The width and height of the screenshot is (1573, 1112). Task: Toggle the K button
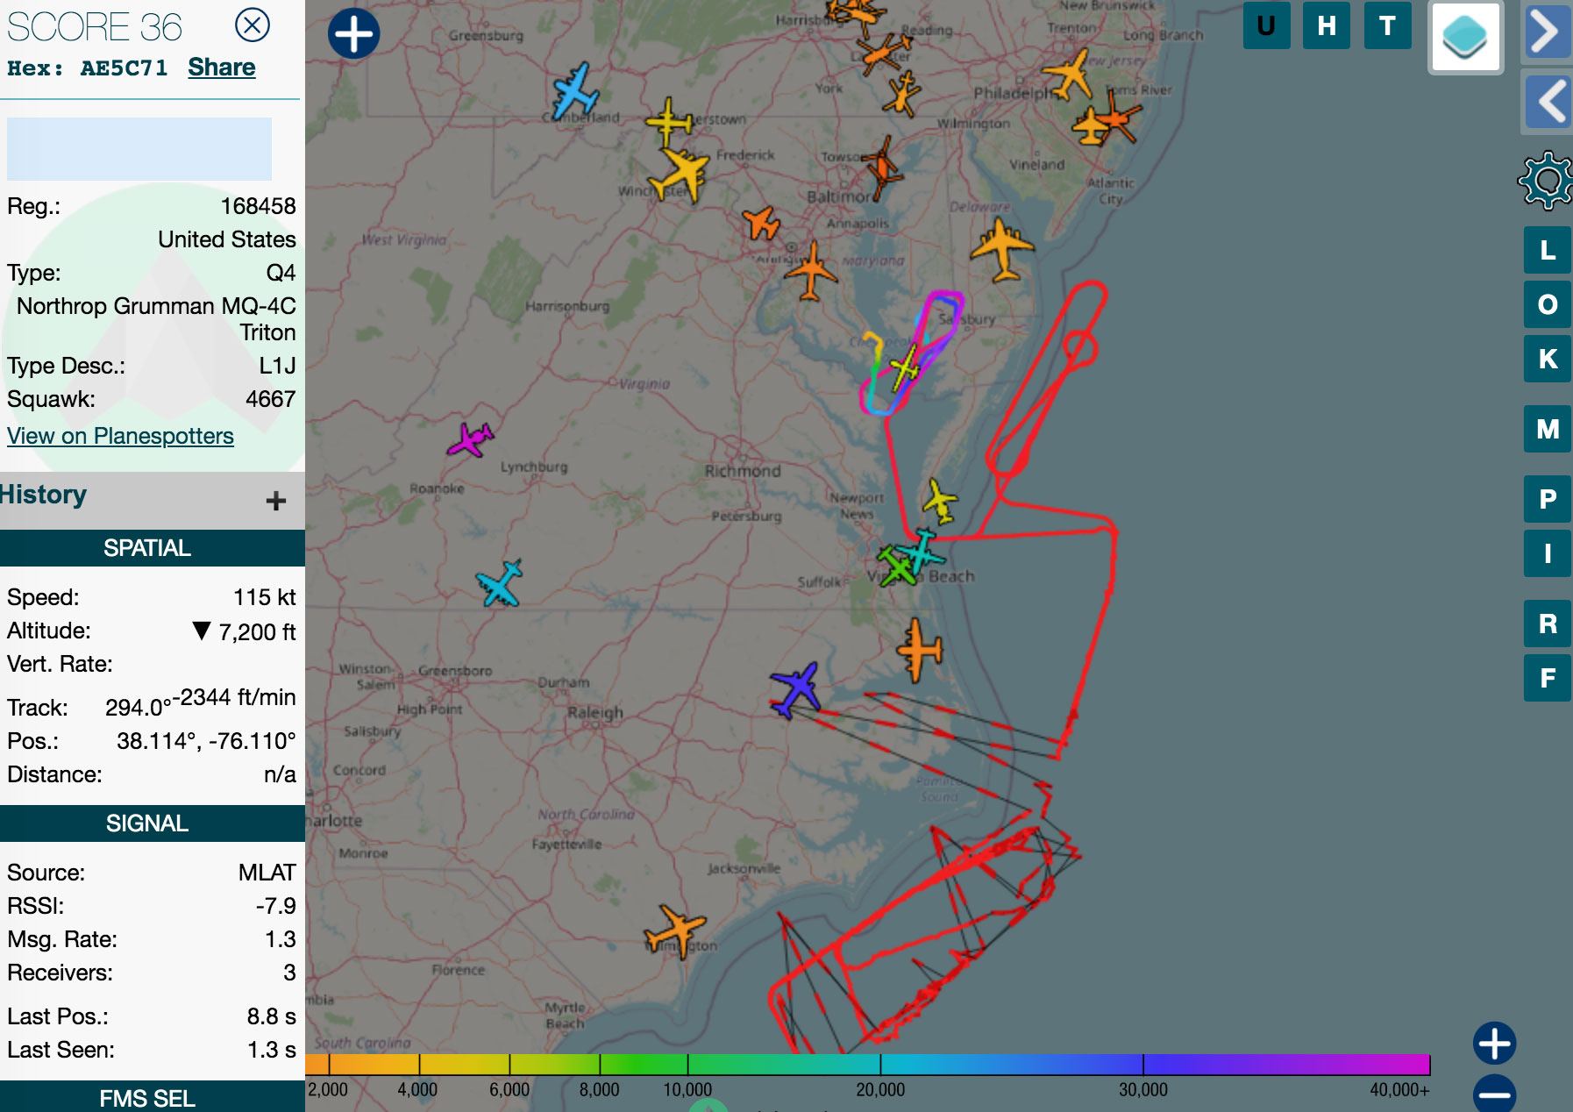1548,359
